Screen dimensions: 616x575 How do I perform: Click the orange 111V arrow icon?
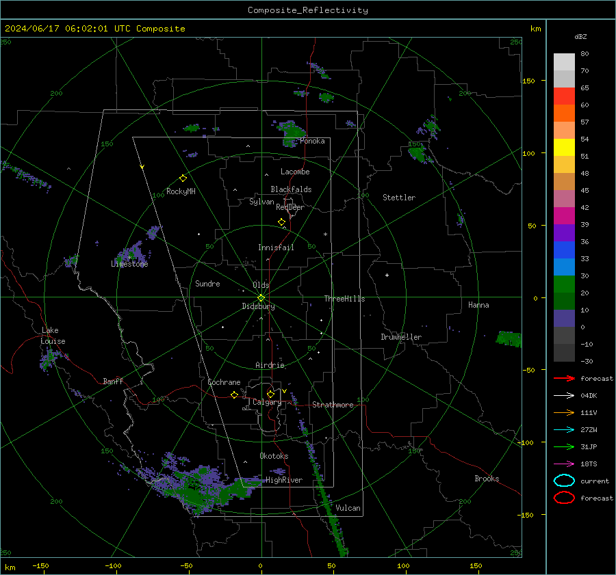coord(564,412)
